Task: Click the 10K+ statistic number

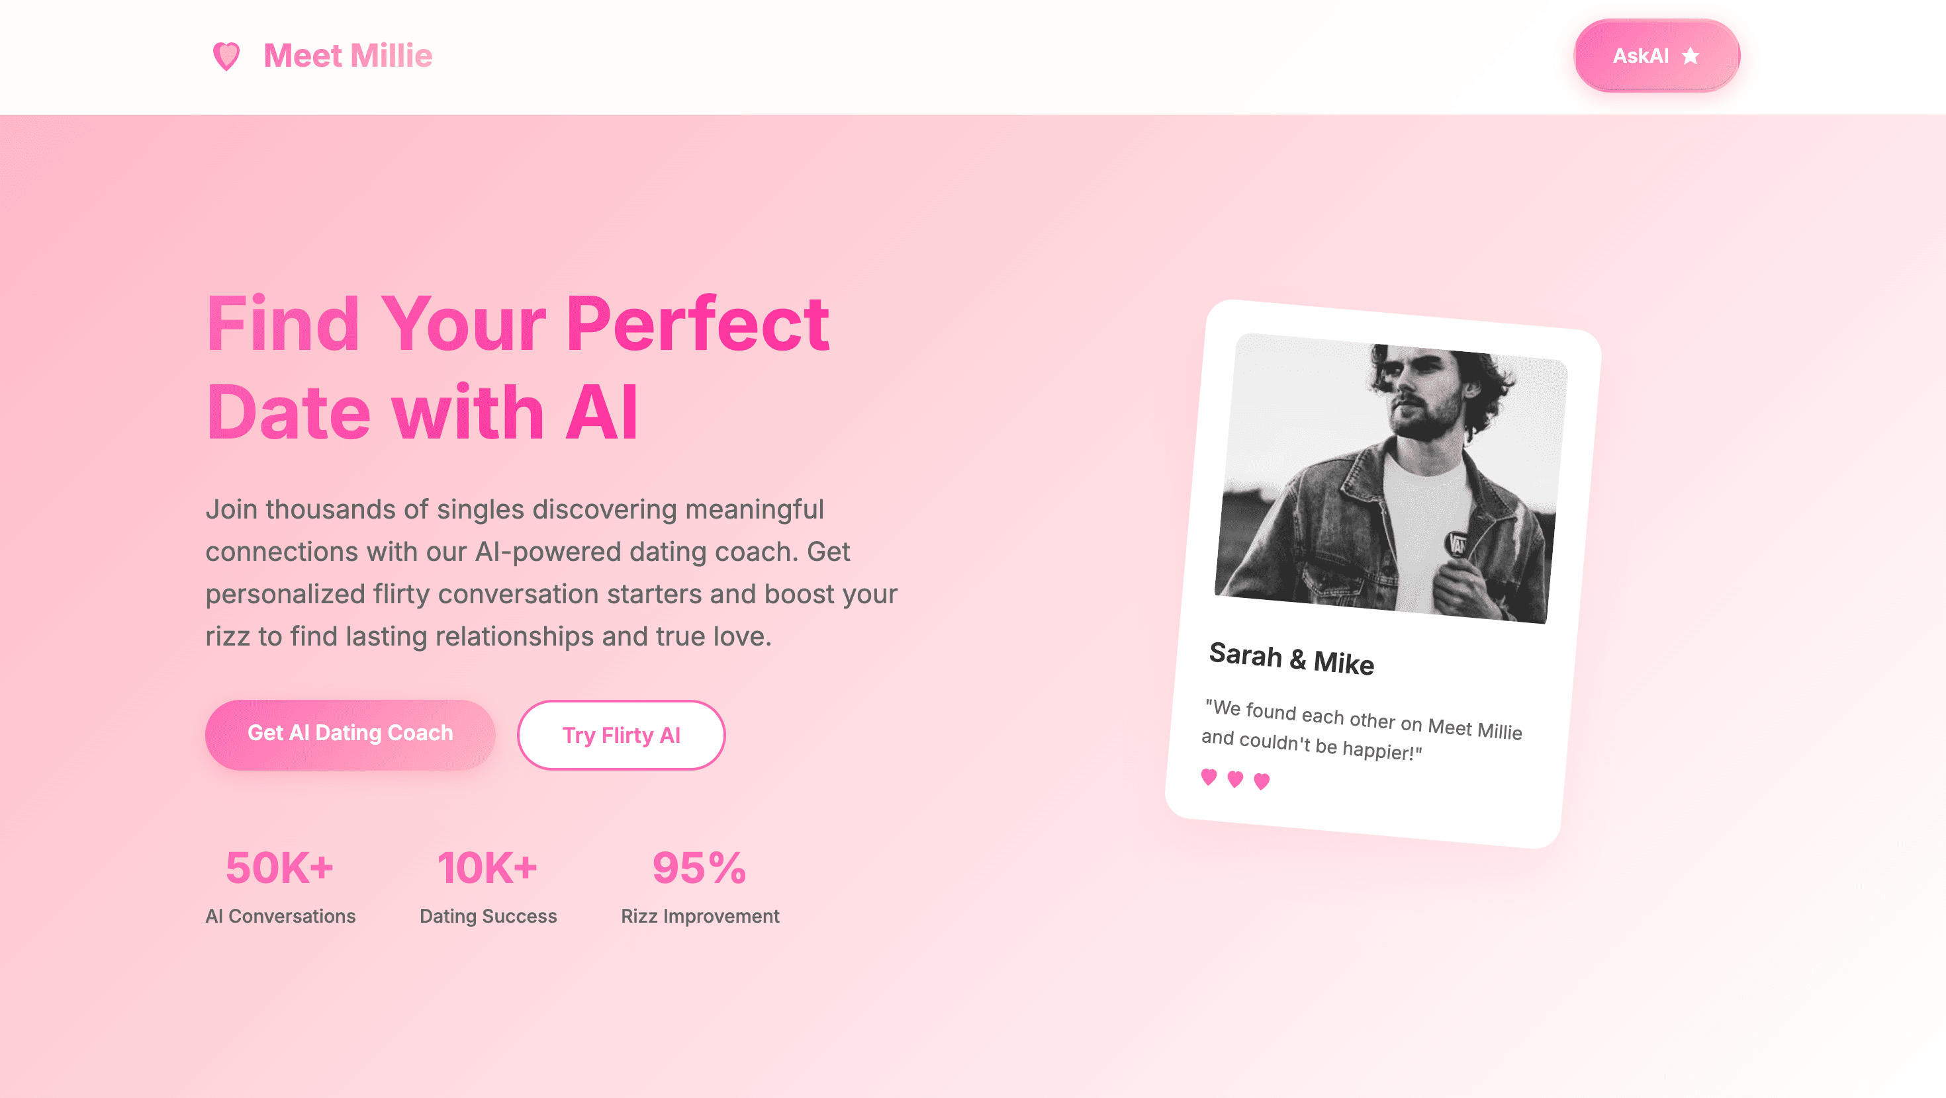Action: (487, 868)
